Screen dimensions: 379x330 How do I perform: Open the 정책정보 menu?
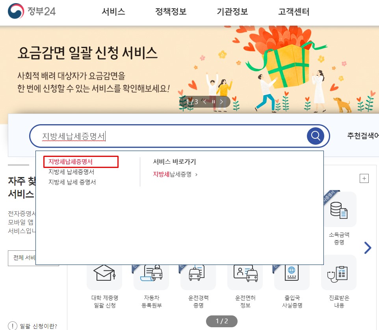click(171, 11)
